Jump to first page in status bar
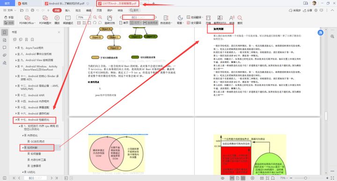The width and height of the screenshot is (337, 181). (14, 178)
